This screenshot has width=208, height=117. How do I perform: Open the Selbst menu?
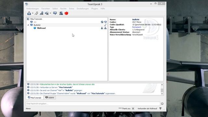click(x=55, y=9)
